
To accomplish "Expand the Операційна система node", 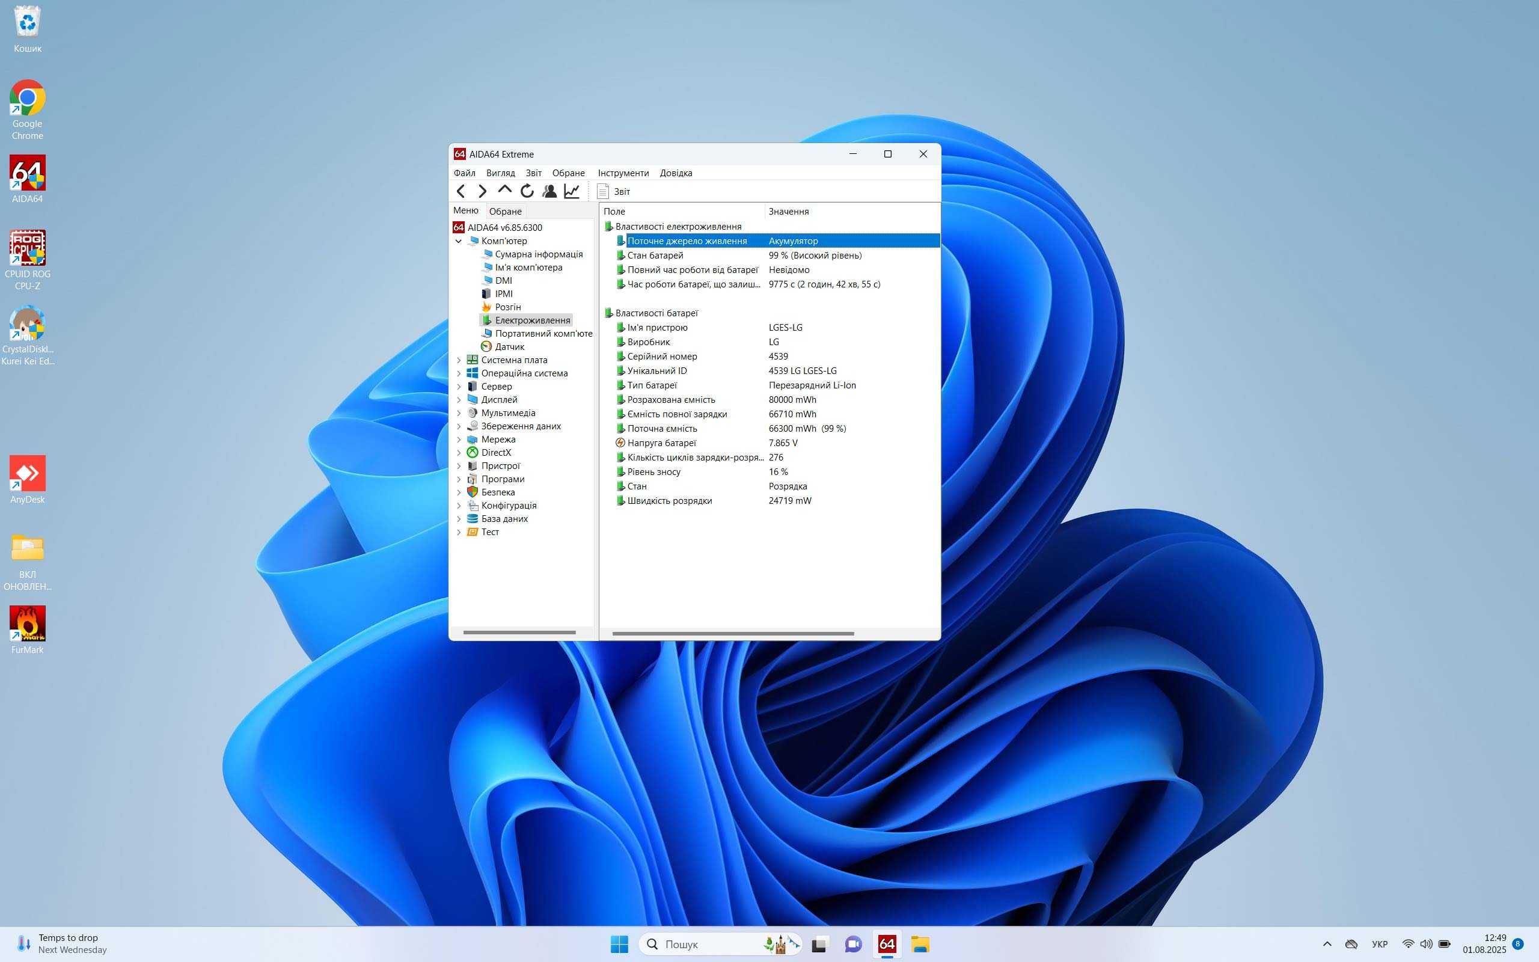I will coord(459,373).
